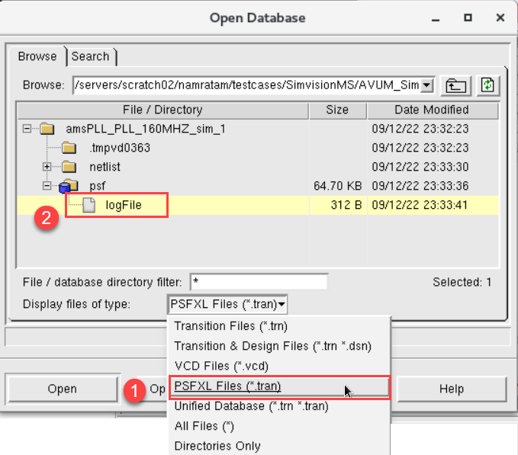
Task: Open the Display files of type combo box
Action: click(227, 304)
